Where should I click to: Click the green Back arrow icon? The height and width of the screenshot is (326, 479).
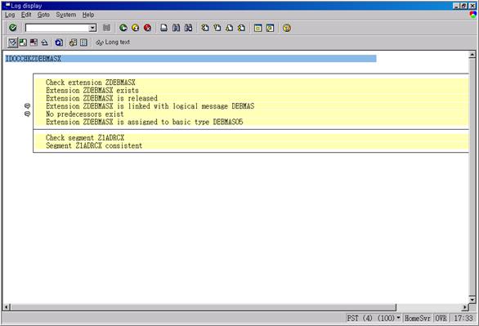pyautogui.click(x=123, y=28)
